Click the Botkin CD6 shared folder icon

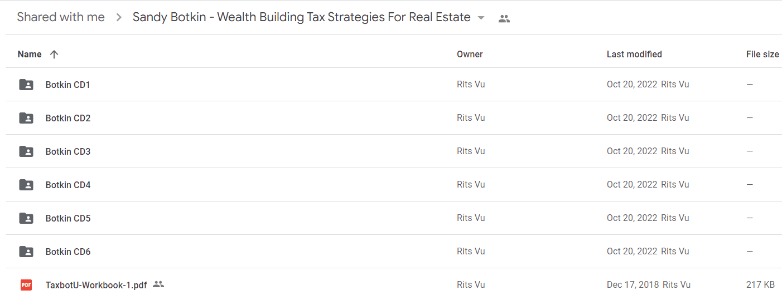pos(26,252)
